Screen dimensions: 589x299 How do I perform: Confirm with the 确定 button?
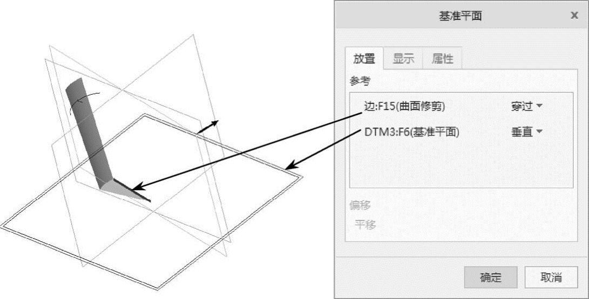[491, 277]
